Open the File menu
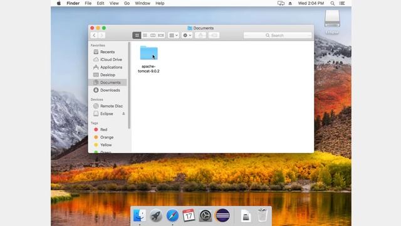 [88, 3]
